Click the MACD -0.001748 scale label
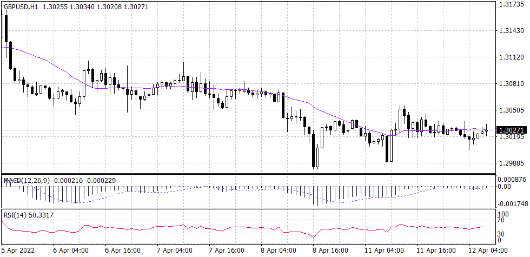Viewport: 530px width, 257px height. tap(512, 203)
